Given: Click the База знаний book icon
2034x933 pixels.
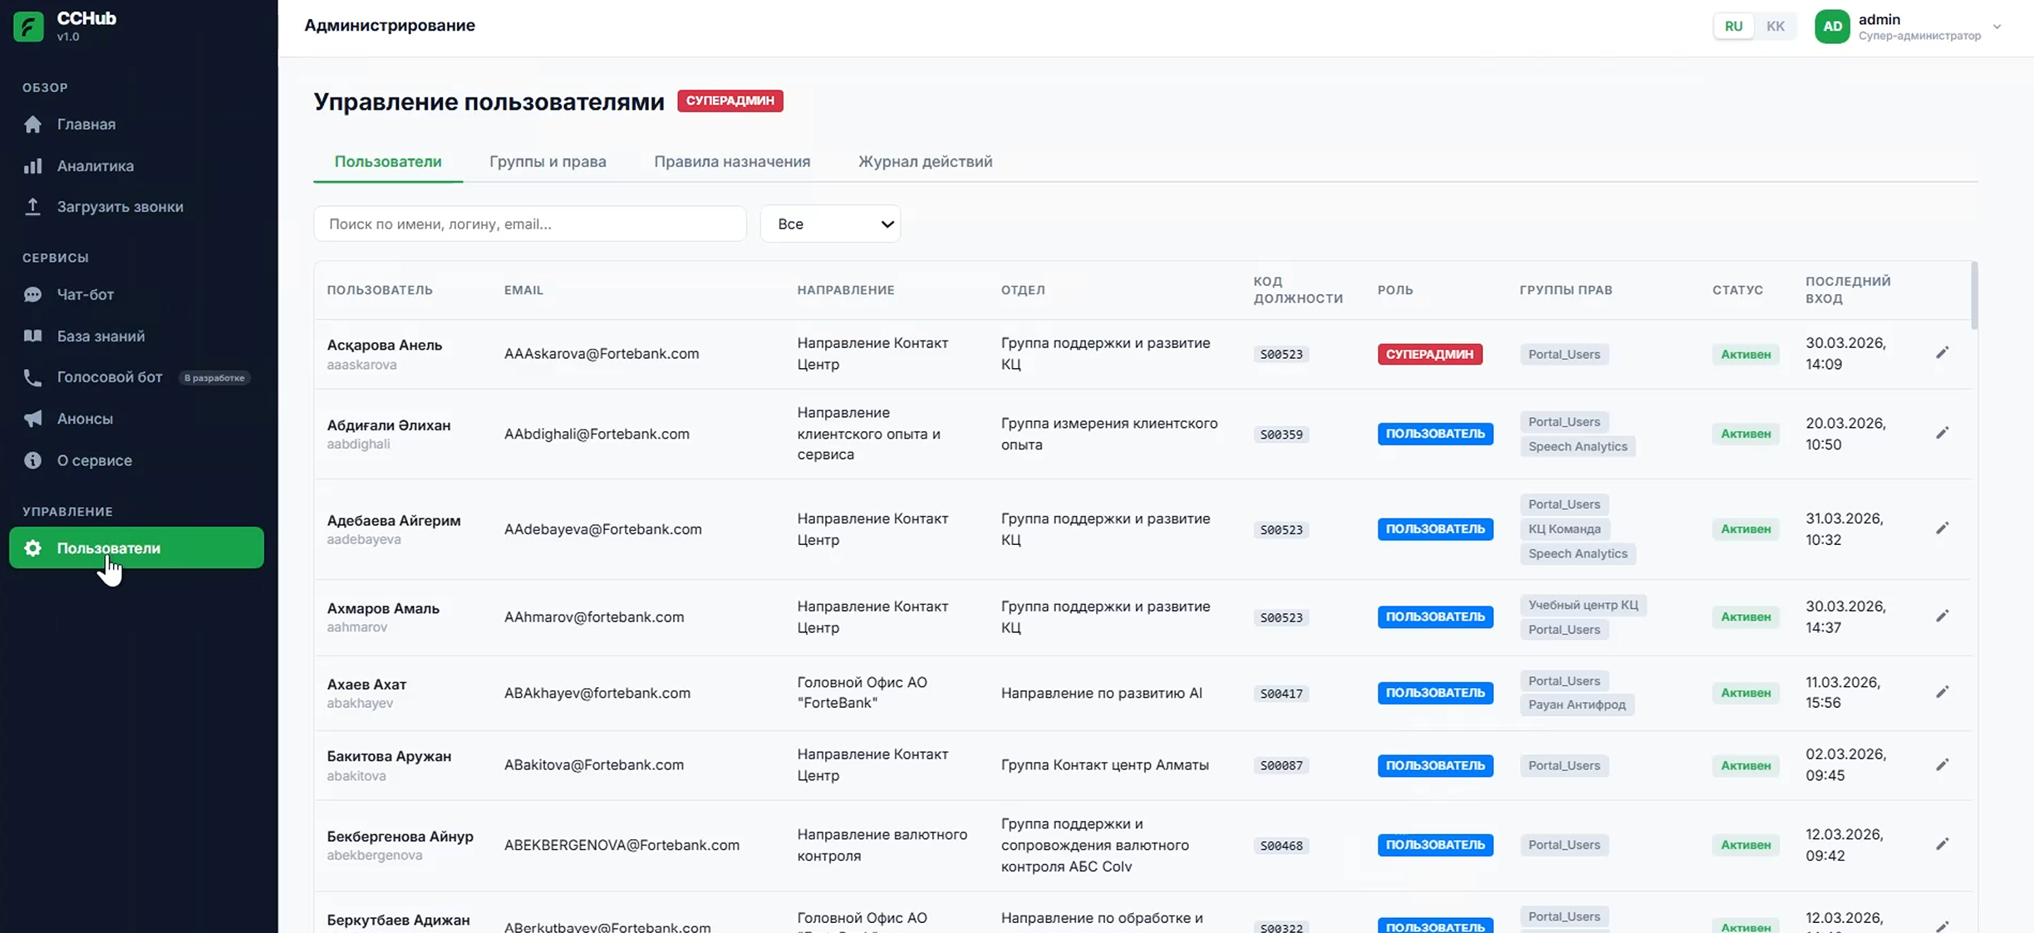Looking at the screenshot, I should coord(32,336).
